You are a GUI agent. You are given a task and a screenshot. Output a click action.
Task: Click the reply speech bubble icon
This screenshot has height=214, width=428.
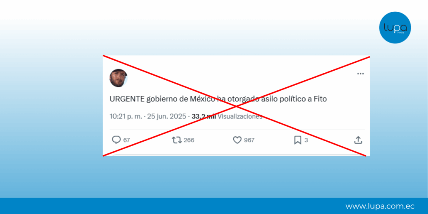(x=116, y=140)
